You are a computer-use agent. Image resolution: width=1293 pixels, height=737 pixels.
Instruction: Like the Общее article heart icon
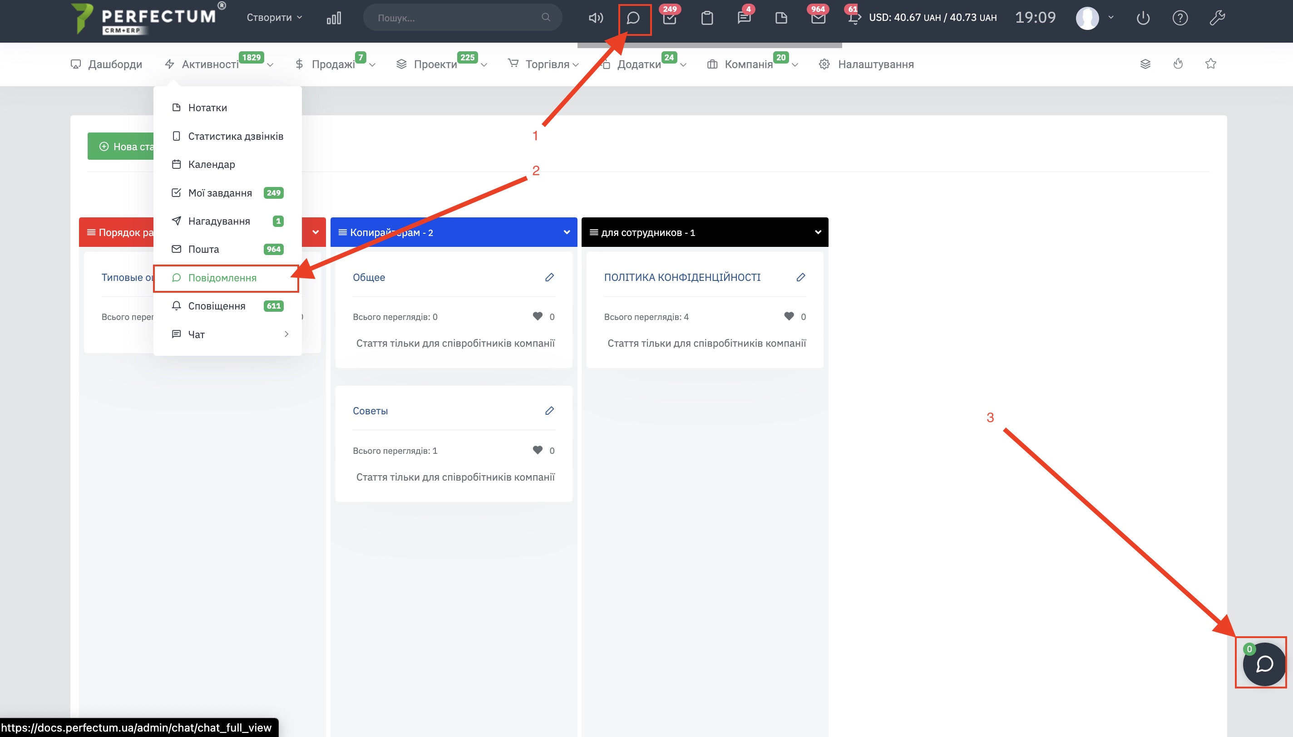click(538, 316)
